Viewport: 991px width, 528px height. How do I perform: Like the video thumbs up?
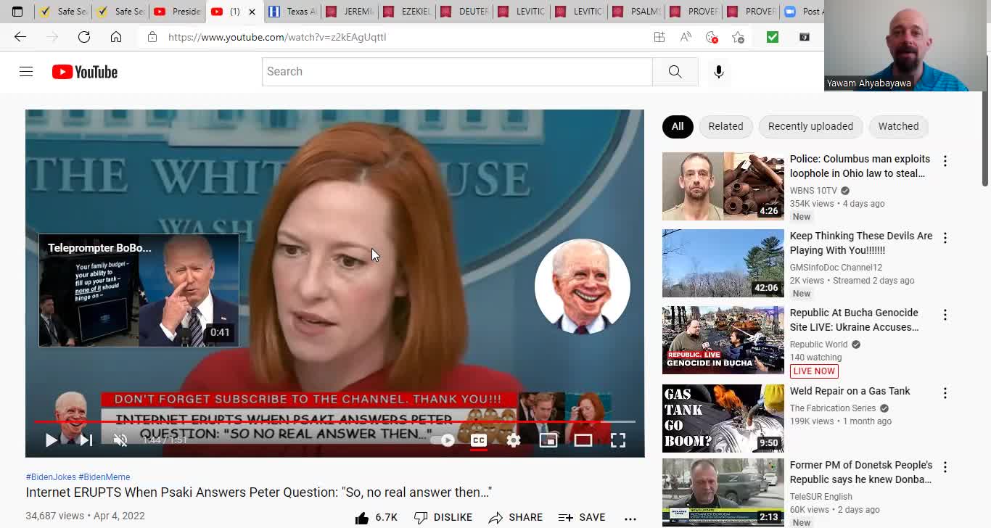(376, 517)
